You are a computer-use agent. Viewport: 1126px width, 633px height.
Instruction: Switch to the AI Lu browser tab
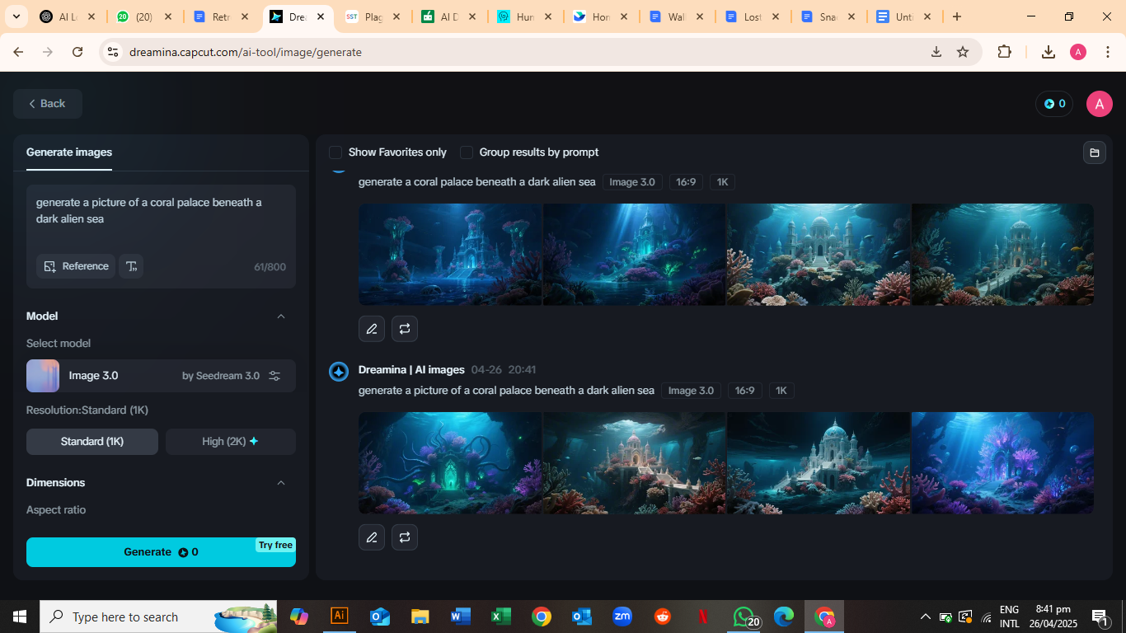[68, 16]
